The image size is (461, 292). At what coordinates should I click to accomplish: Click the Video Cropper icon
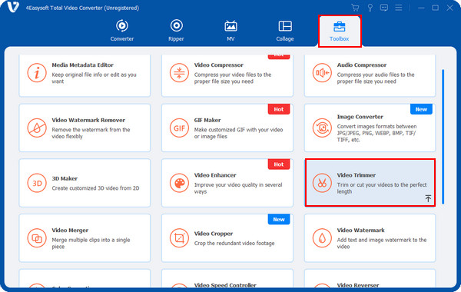coord(179,238)
